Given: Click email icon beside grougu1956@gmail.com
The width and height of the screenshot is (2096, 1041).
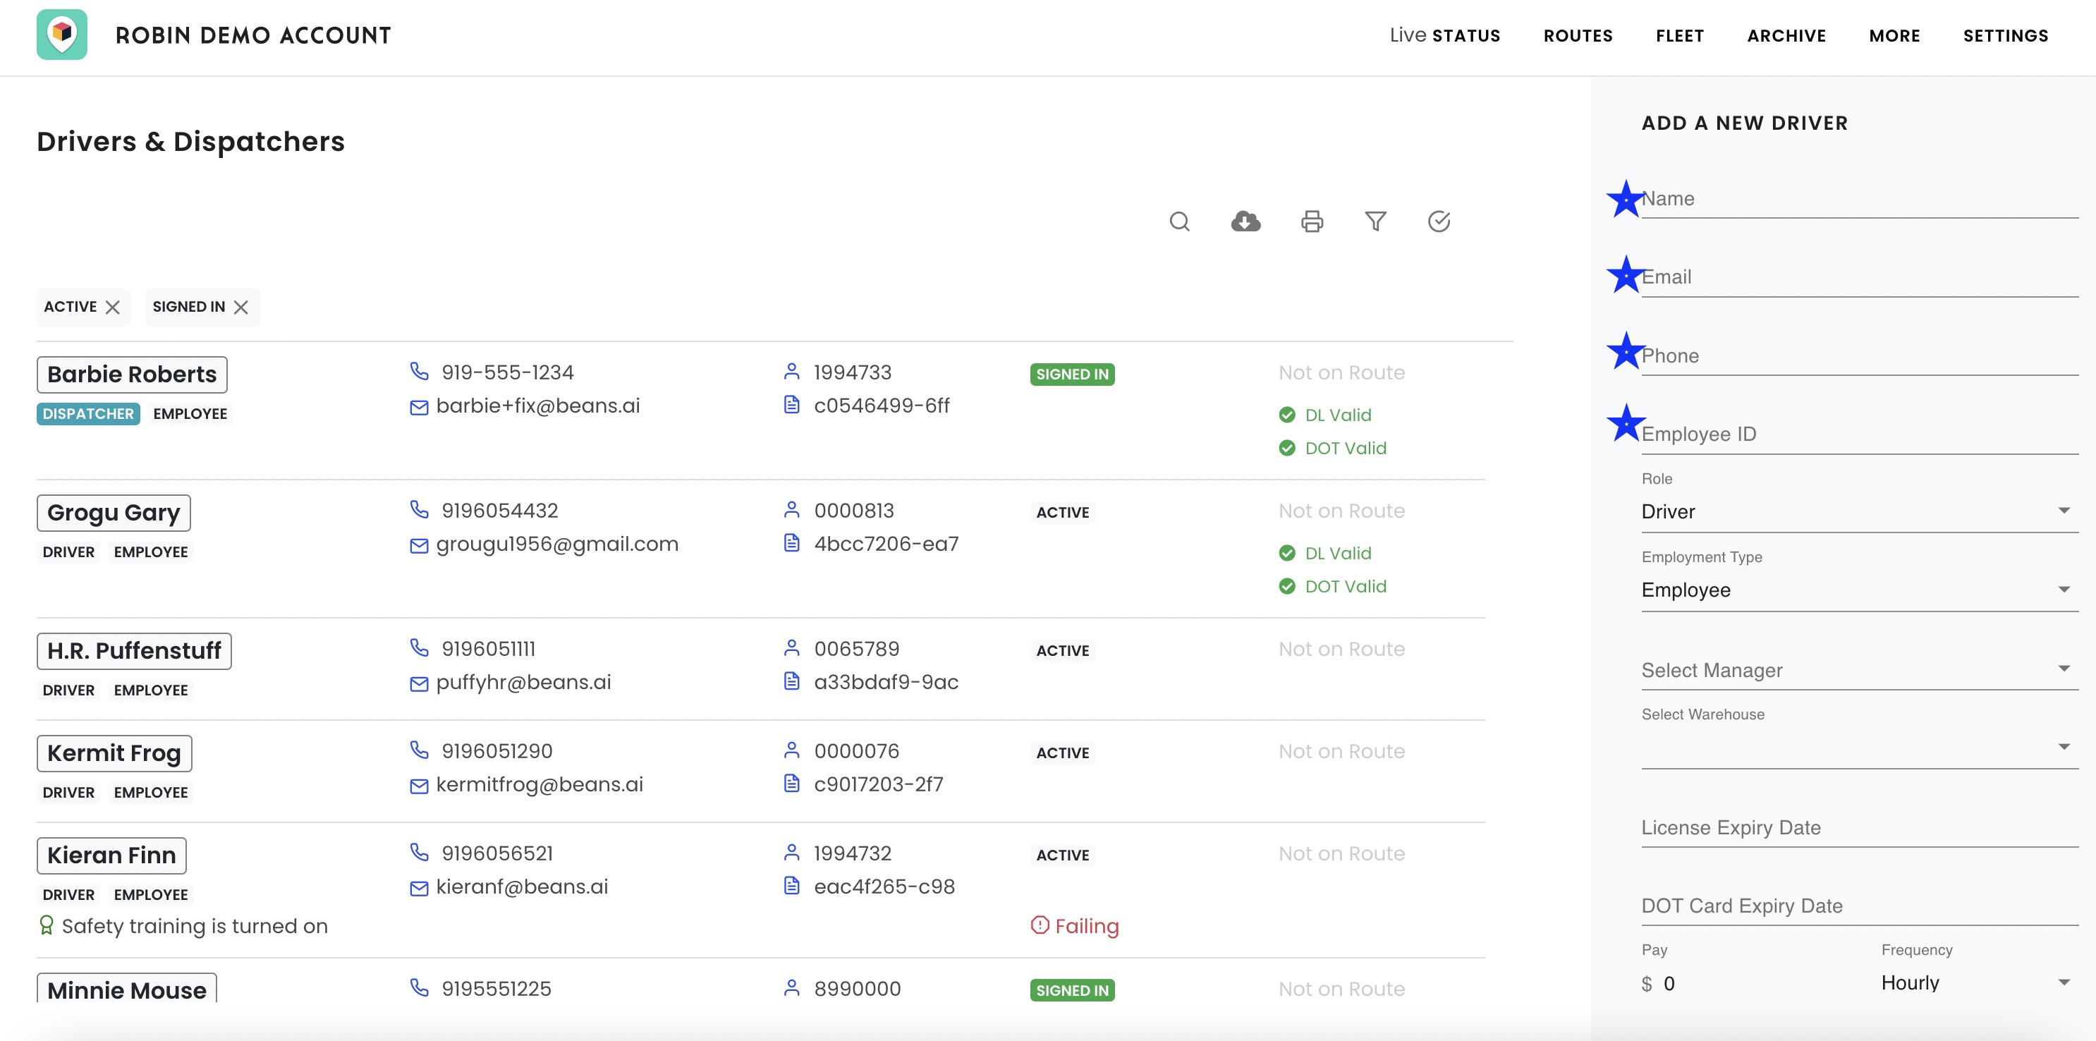Looking at the screenshot, I should tap(419, 545).
